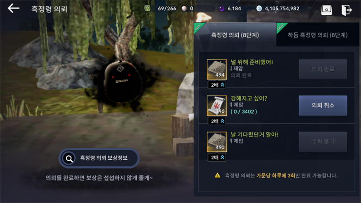Image resolution: width=361 pixels, height=203 pixels.
Task: Click the greyed-out 의뢰 완료 button
Action: (323, 69)
